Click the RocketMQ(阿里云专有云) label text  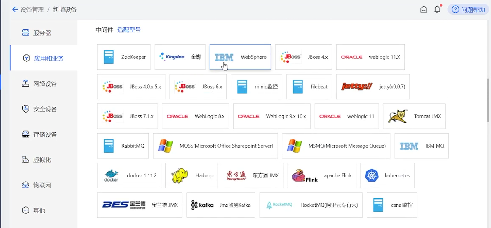(x=329, y=205)
